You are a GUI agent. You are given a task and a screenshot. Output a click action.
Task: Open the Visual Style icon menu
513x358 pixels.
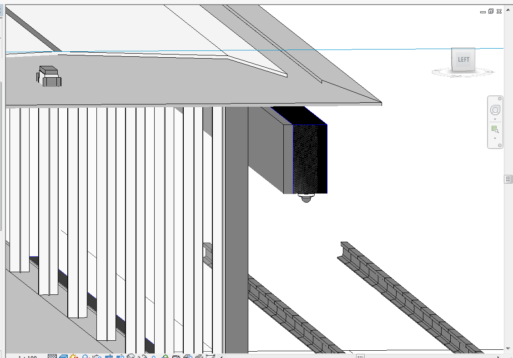63,357
